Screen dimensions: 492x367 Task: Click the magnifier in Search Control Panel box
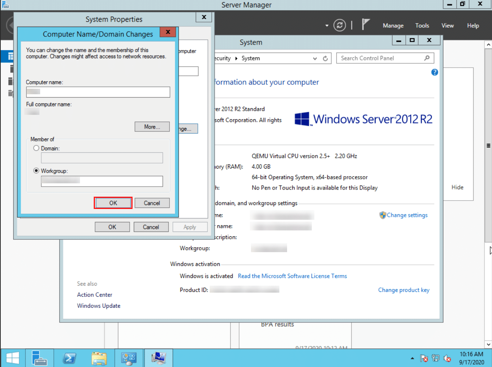[427, 58]
